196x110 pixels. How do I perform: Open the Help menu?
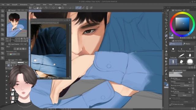pyautogui.click(x=65, y=5)
